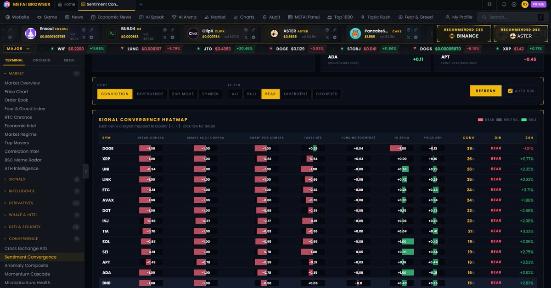Image resolution: width=551 pixels, height=288 pixels.
Task: Open Fear & Greed Index in sidebar
Action: tap(25, 109)
